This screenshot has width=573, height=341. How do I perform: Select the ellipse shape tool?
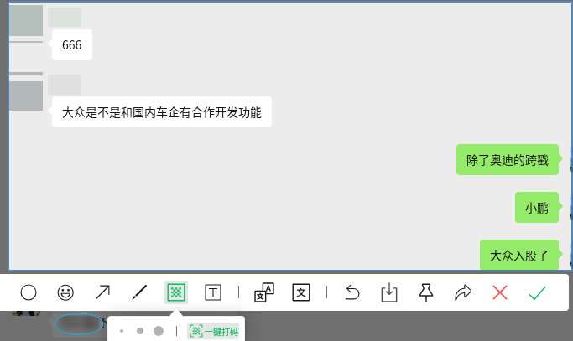click(x=29, y=292)
